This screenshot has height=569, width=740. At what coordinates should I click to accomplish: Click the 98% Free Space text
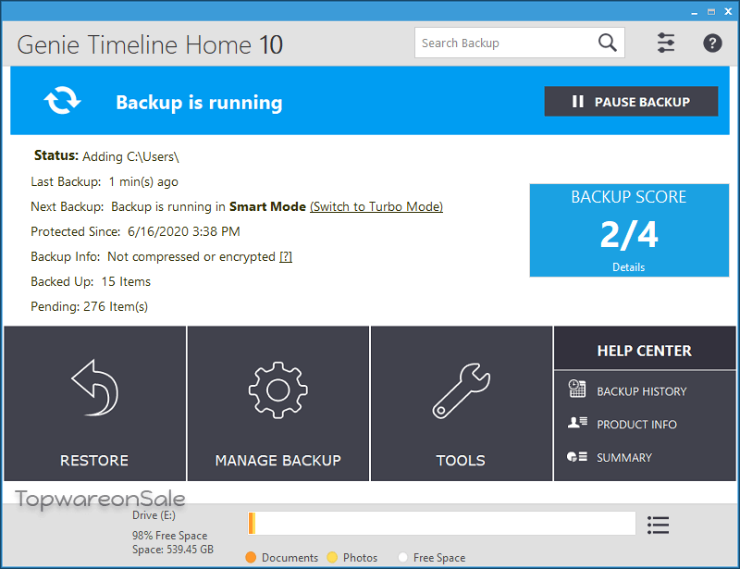169,536
